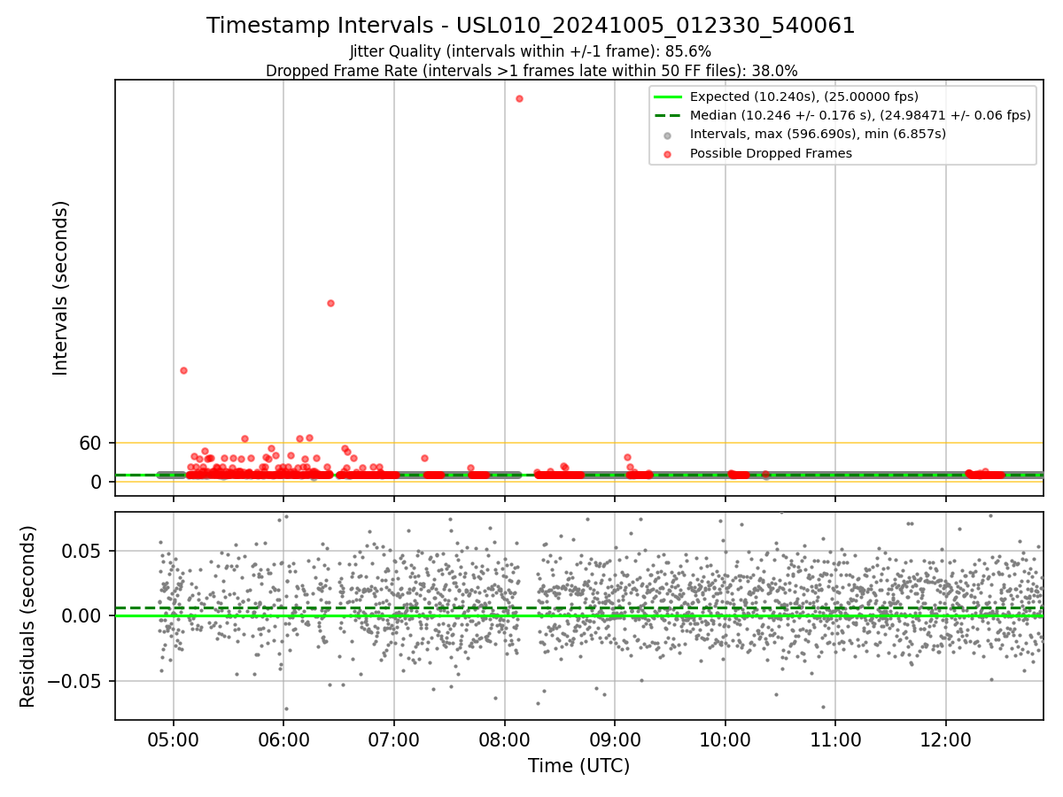This screenshot has width=1063, height=797.
Task: Click the '06:00' time axis tick label
Action: (283, 739)
